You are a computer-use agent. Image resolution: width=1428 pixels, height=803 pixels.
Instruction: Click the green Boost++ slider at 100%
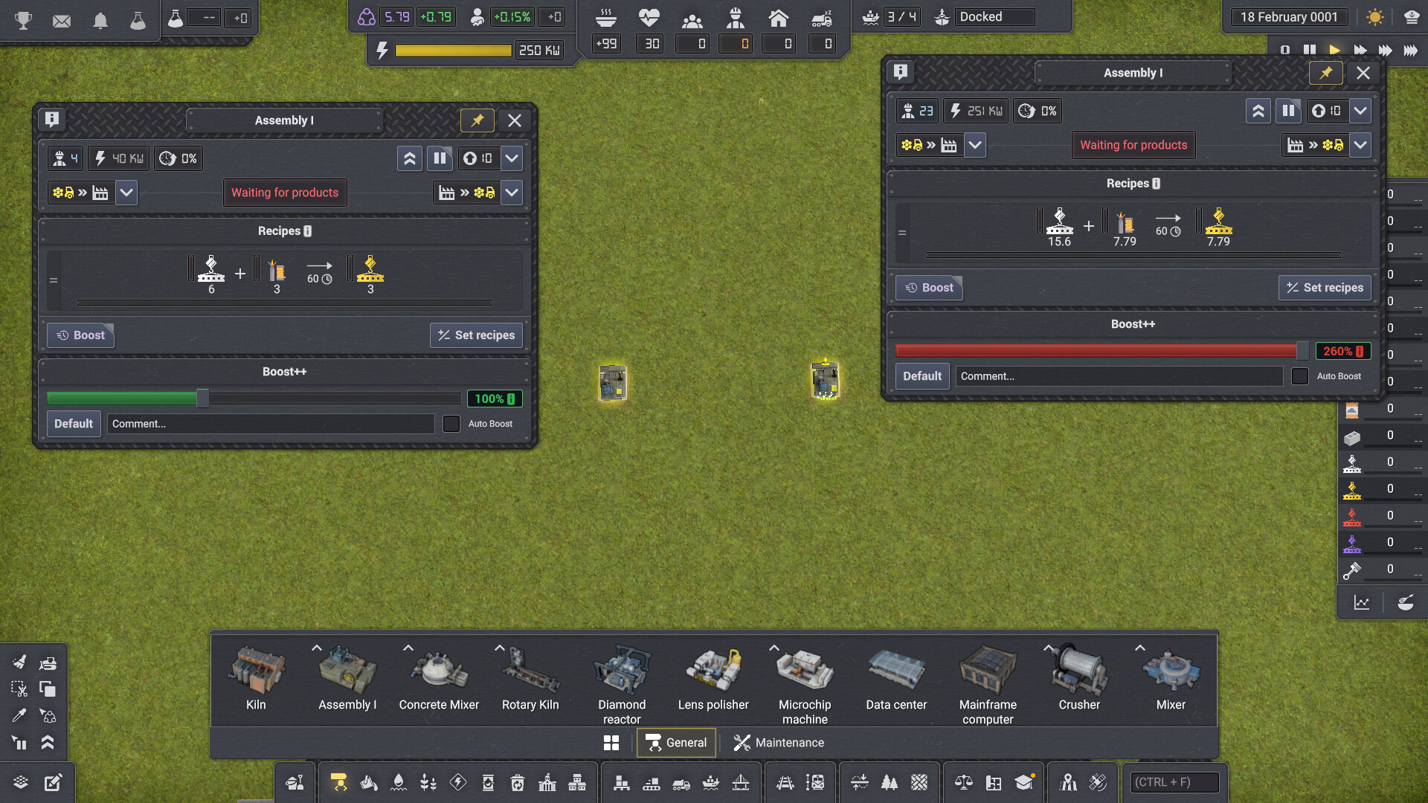click(202, 399)
